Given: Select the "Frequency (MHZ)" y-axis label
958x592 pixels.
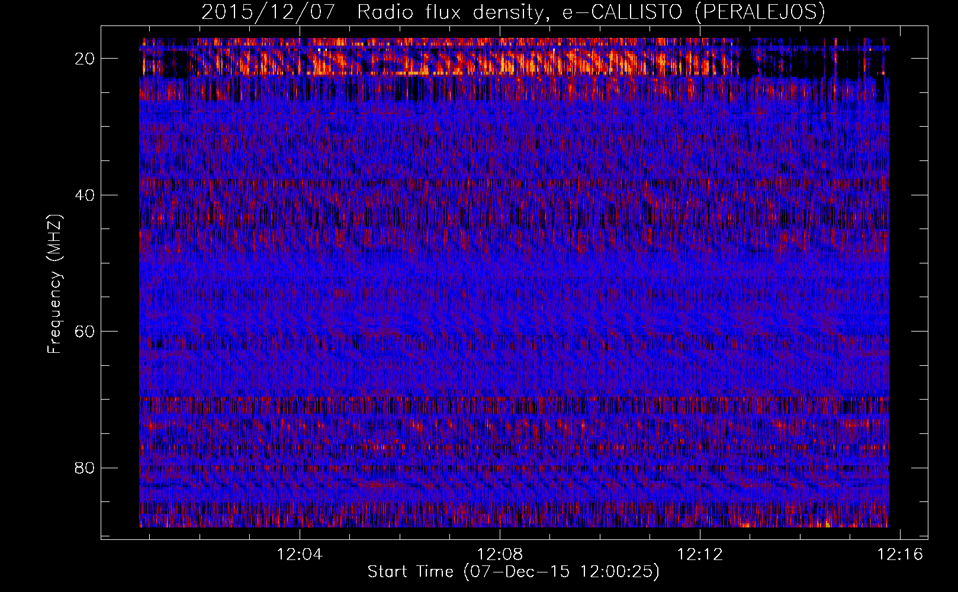Looking at the screenshot, I should tap(54, 284).
